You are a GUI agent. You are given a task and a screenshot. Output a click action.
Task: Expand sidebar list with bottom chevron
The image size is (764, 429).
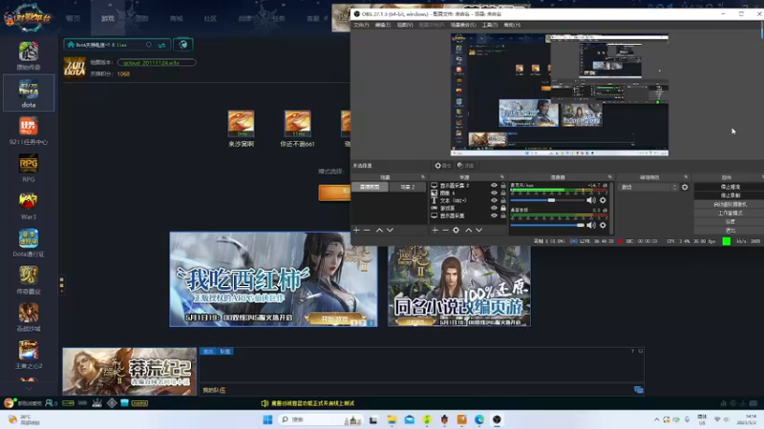[29, 389]
